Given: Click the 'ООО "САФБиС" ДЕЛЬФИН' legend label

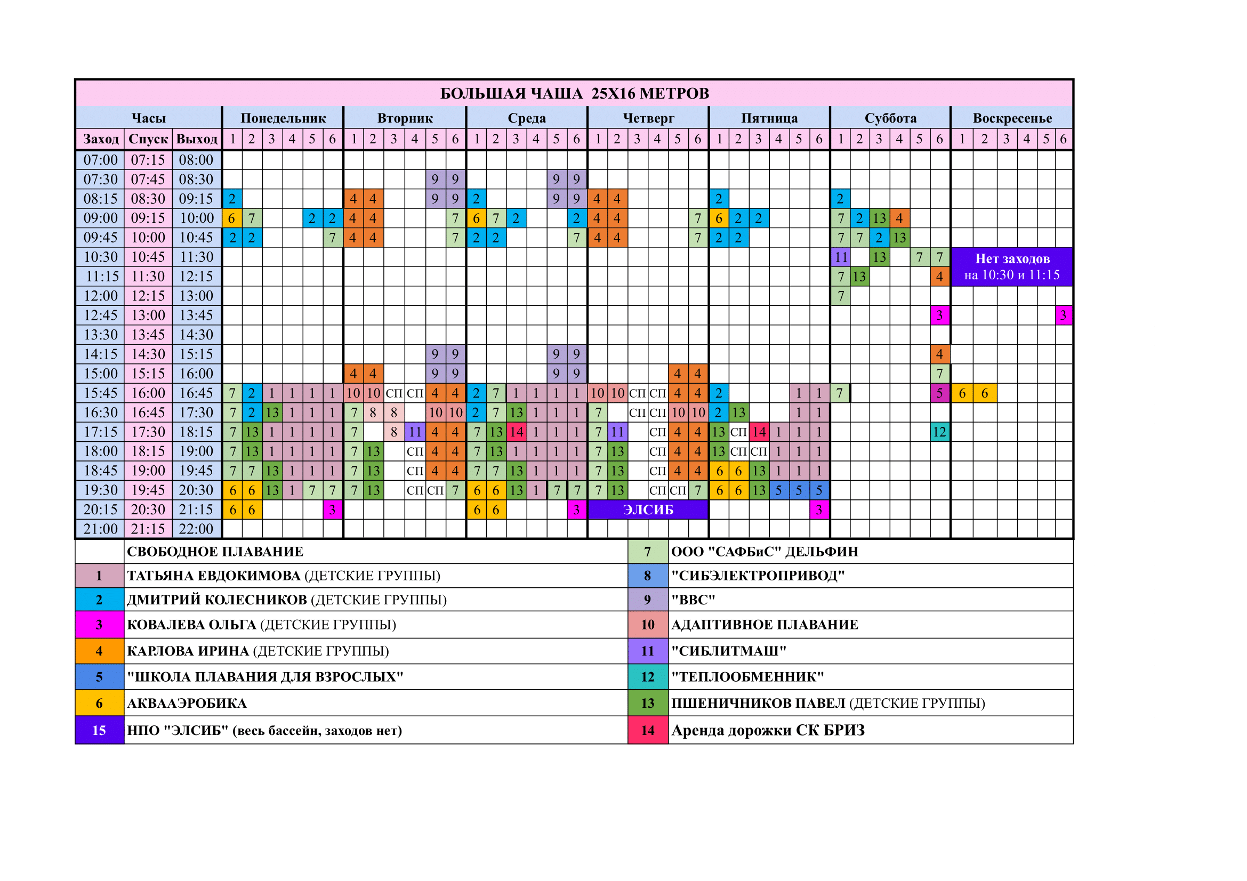Looking at the screenshot, I should 765,552.
